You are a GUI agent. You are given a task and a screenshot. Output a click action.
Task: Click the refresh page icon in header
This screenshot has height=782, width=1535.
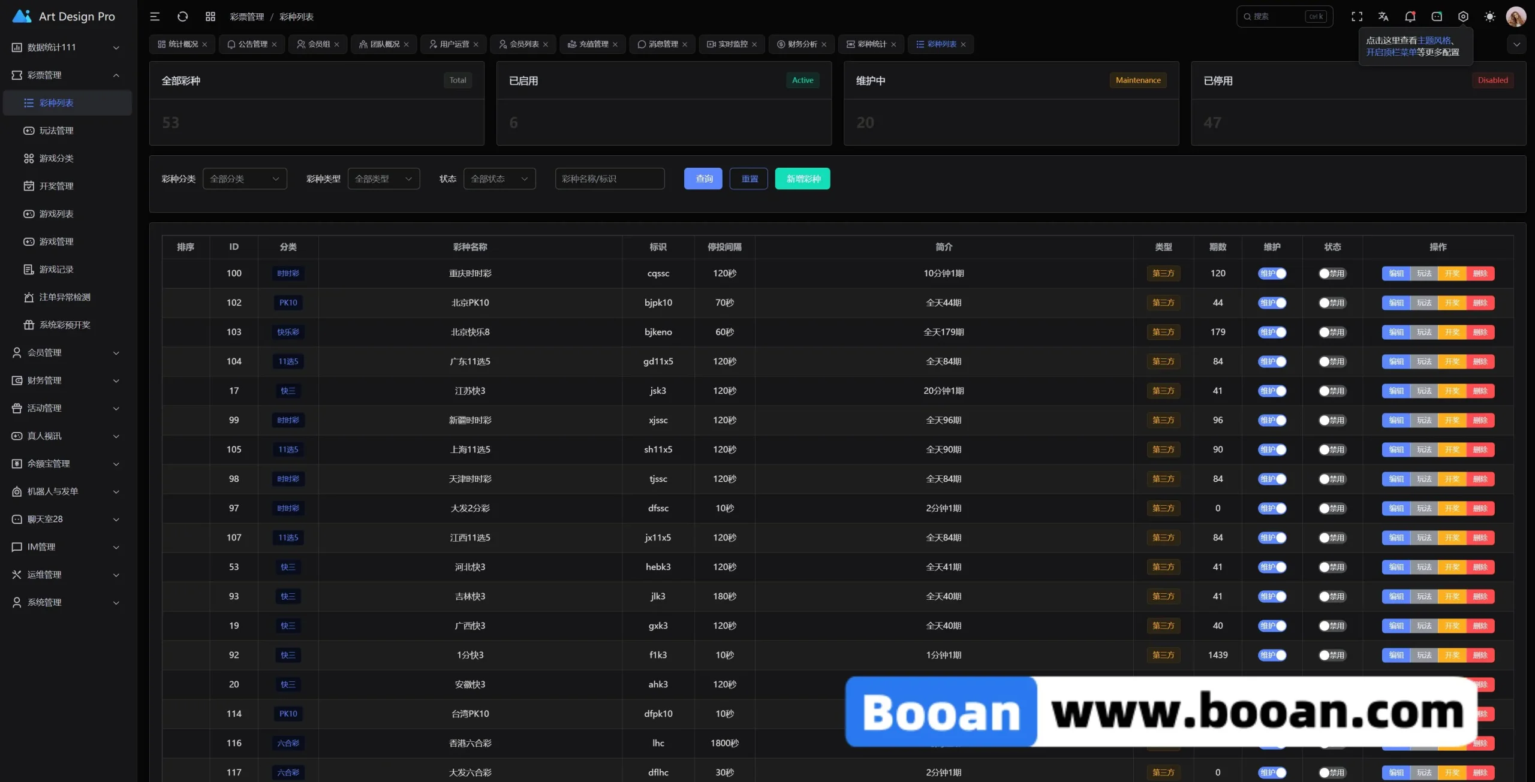click(183, 17)
